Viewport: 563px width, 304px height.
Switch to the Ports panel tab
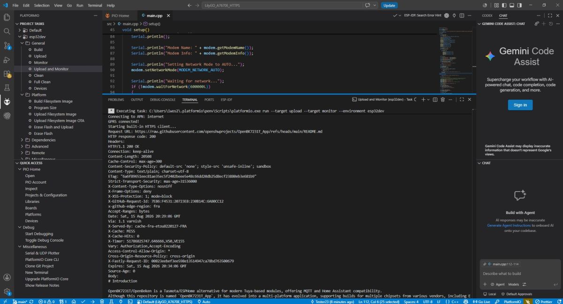pyautogui.click(x=209, y=99)
